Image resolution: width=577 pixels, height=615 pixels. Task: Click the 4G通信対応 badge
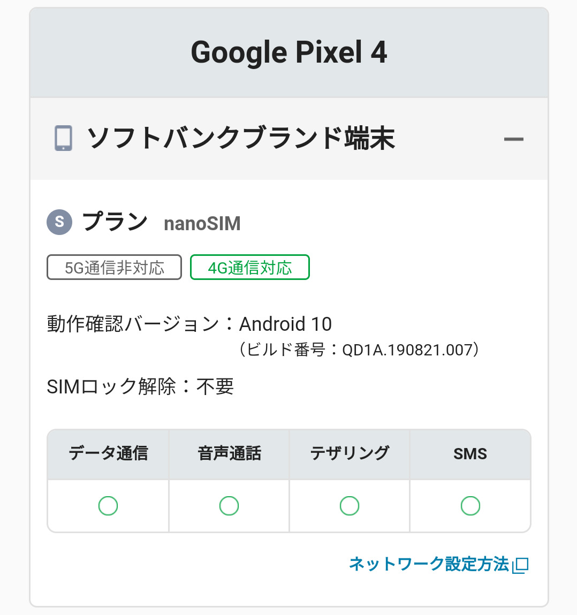[250, 268]
